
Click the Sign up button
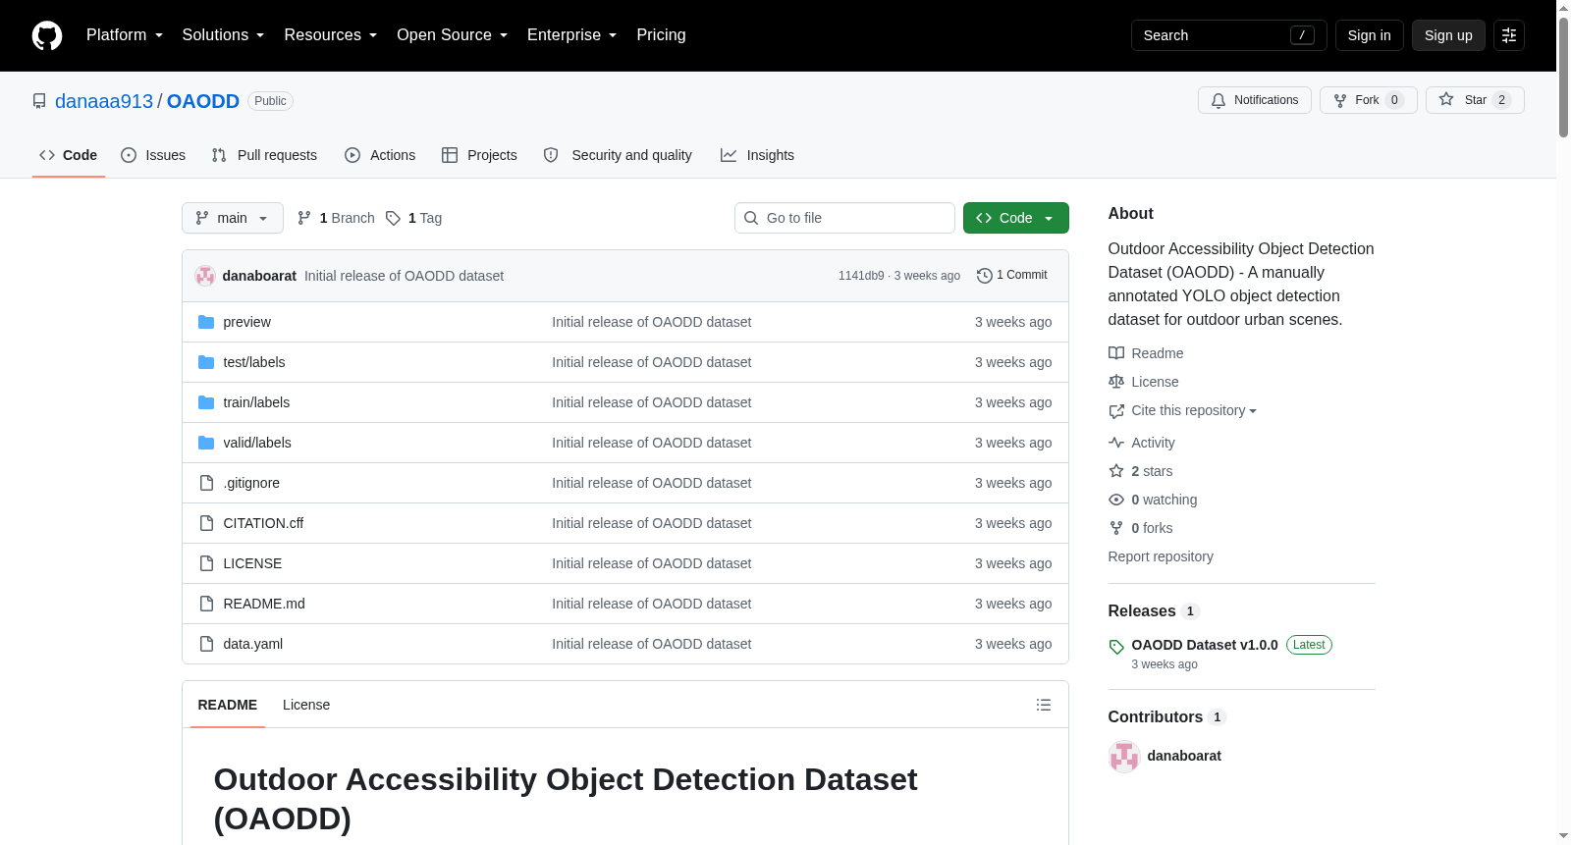coord(1448,35)
